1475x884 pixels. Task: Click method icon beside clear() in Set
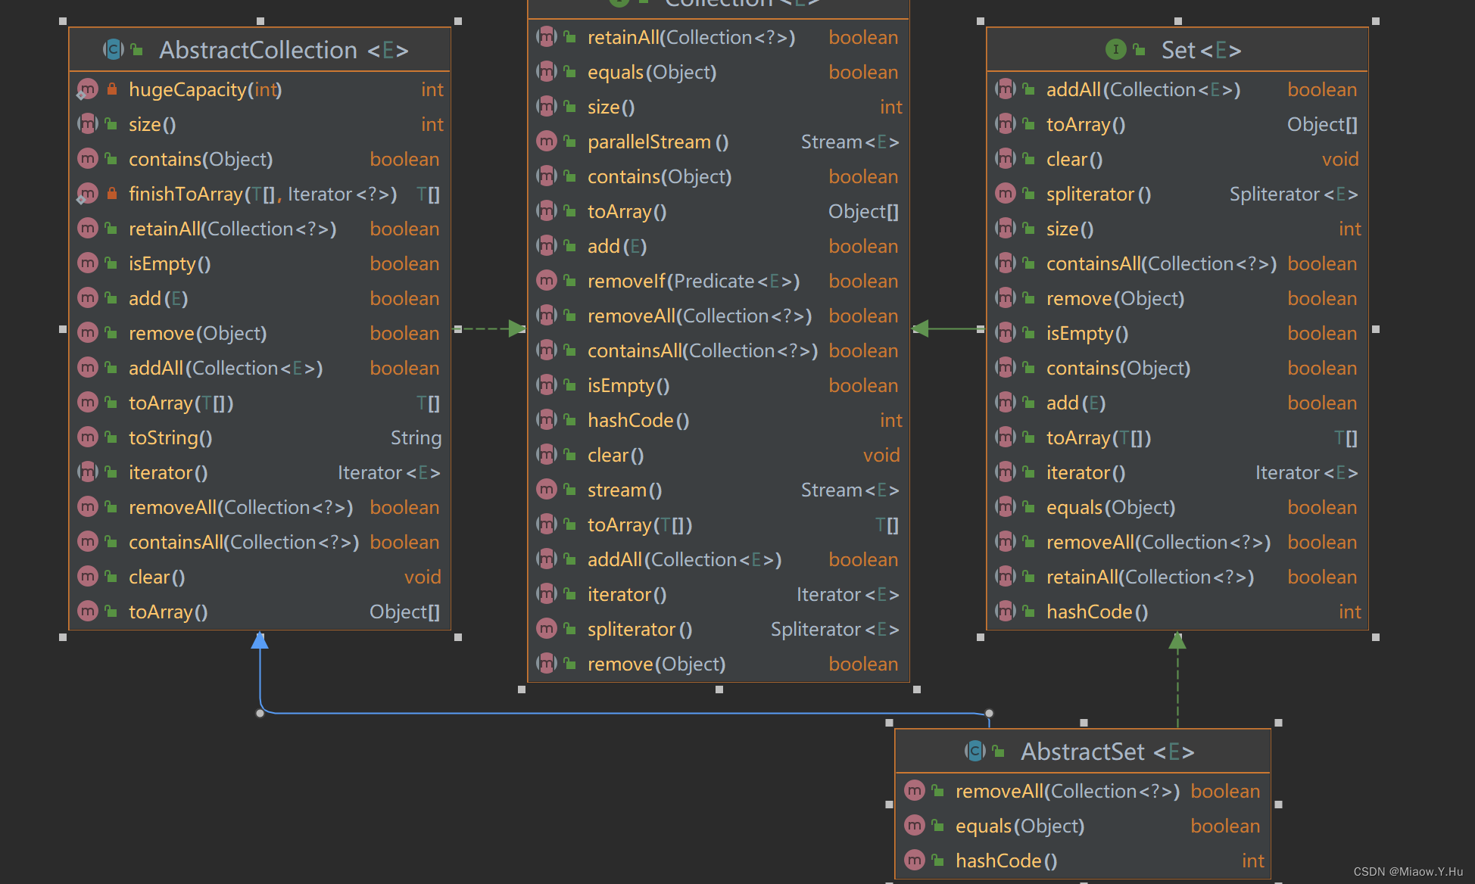pos(1006,159)
